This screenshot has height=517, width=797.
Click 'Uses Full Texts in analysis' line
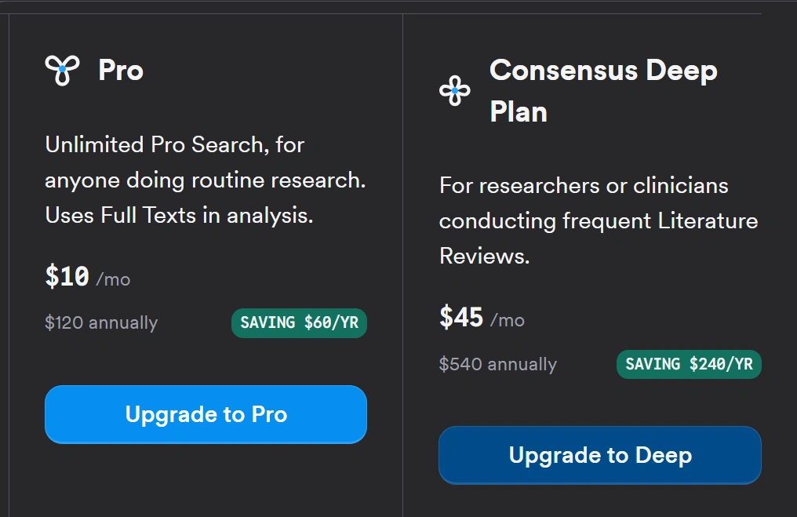179,216
